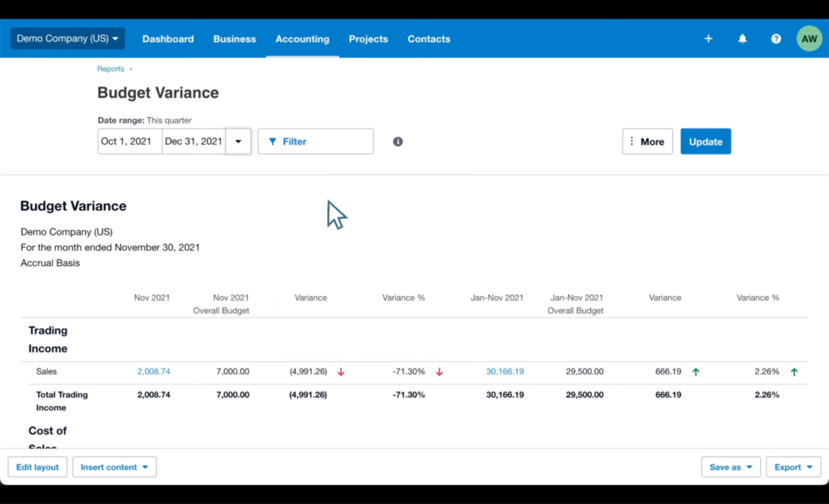Viewport: 829px width, 504px height.
Task: Open the help question mark icon
Action: point(776,38)
